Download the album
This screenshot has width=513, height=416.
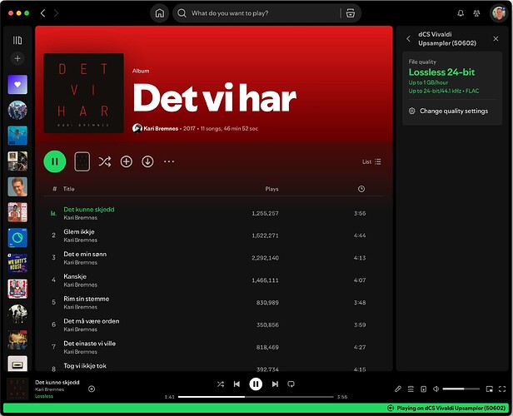[147, 161]
